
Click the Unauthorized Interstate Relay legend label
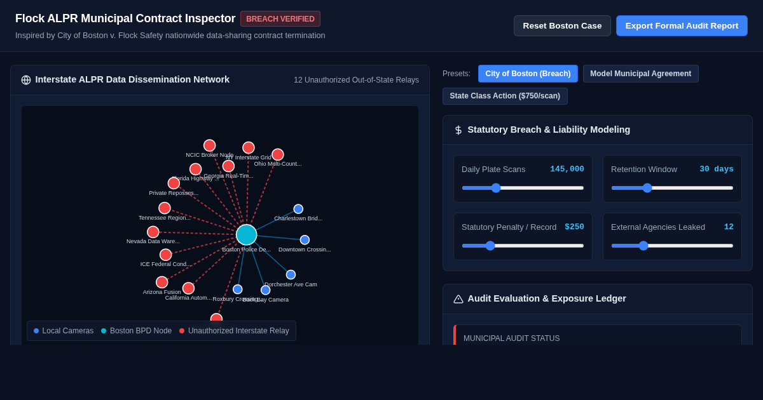pyautogui.click(x=238, y=331)
